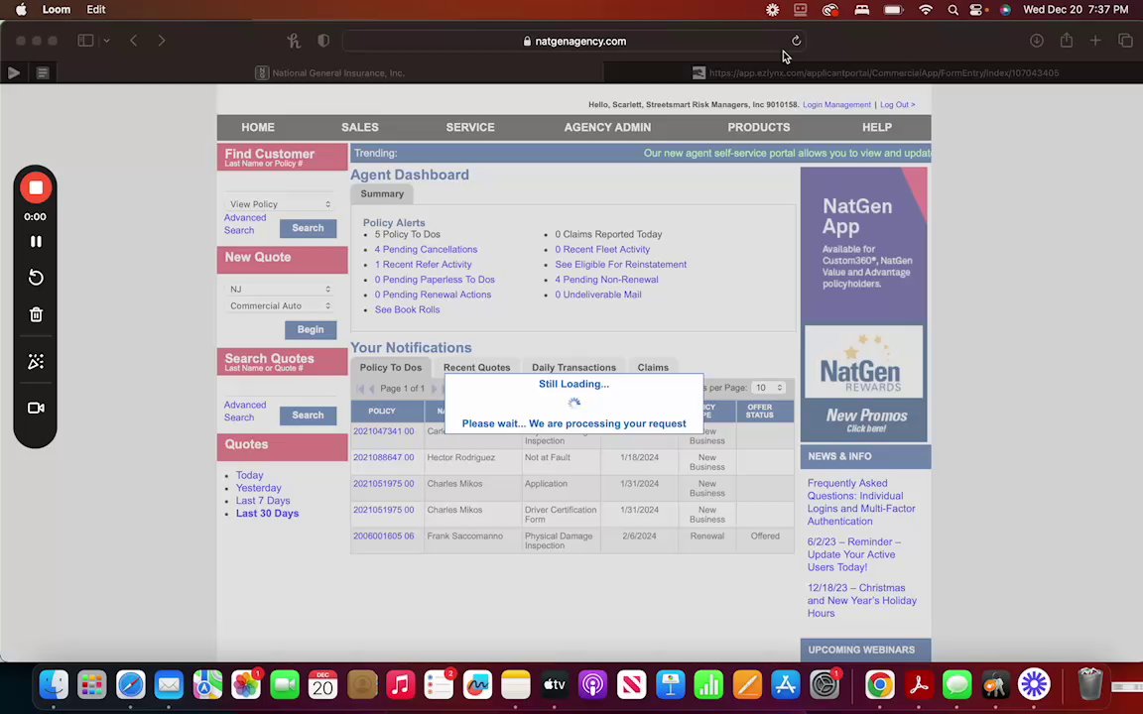Show quotes from the Last 7 Days
1143x714 pixels.
[x=262, y=501]
